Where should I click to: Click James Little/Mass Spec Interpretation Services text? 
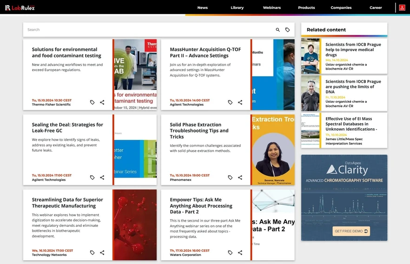coord(344,141)
